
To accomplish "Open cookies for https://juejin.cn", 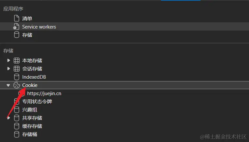I will coord(44,93).
